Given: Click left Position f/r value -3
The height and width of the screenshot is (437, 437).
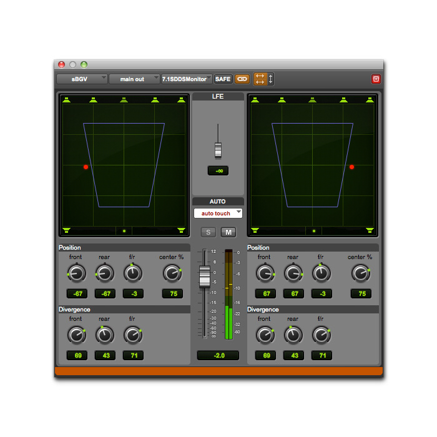Looking at the screenshot, I should coord(133,293).
